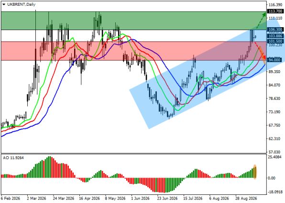This screenshot has width=285, height=203.
Task: Click the 62.310 price axis value
Action: coord(274,139)
